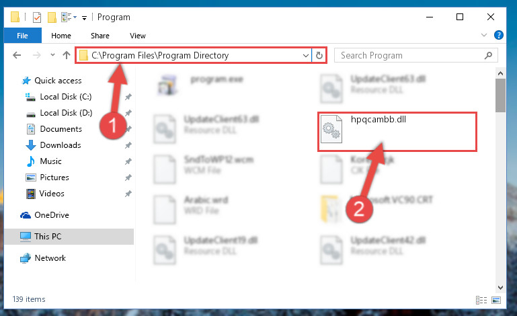Unpin Music using its pin icon

(128, 161)
